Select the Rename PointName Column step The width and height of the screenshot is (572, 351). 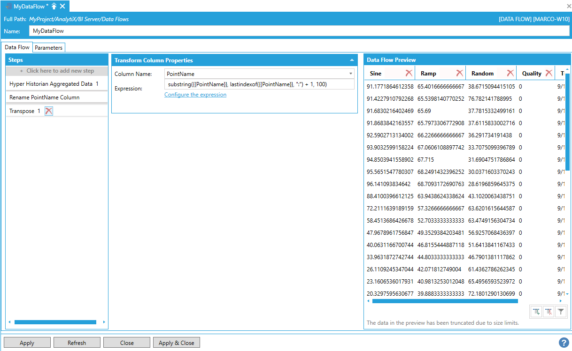click(45, 97)
